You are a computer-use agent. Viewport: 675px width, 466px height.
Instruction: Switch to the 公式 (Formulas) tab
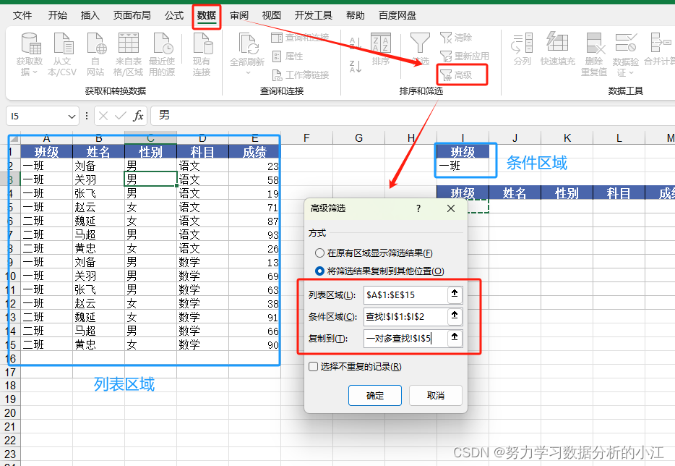174,15
